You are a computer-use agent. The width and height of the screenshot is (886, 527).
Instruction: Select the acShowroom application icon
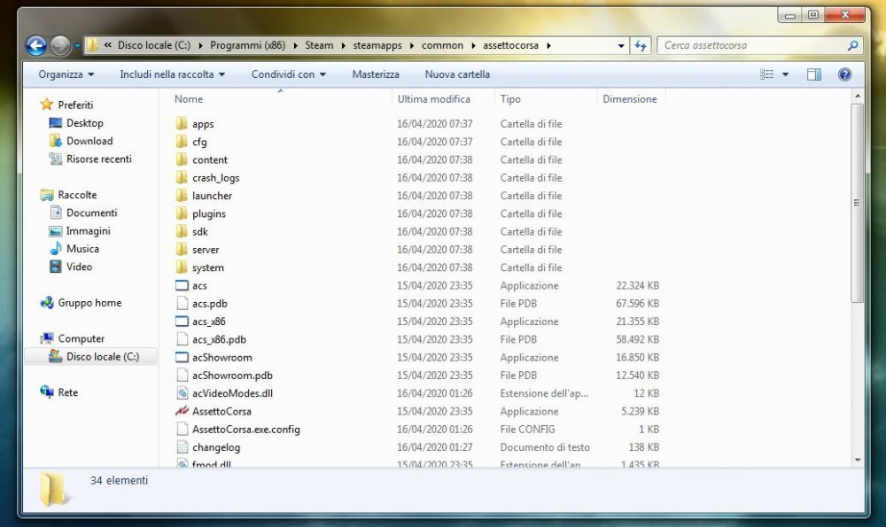182,357
